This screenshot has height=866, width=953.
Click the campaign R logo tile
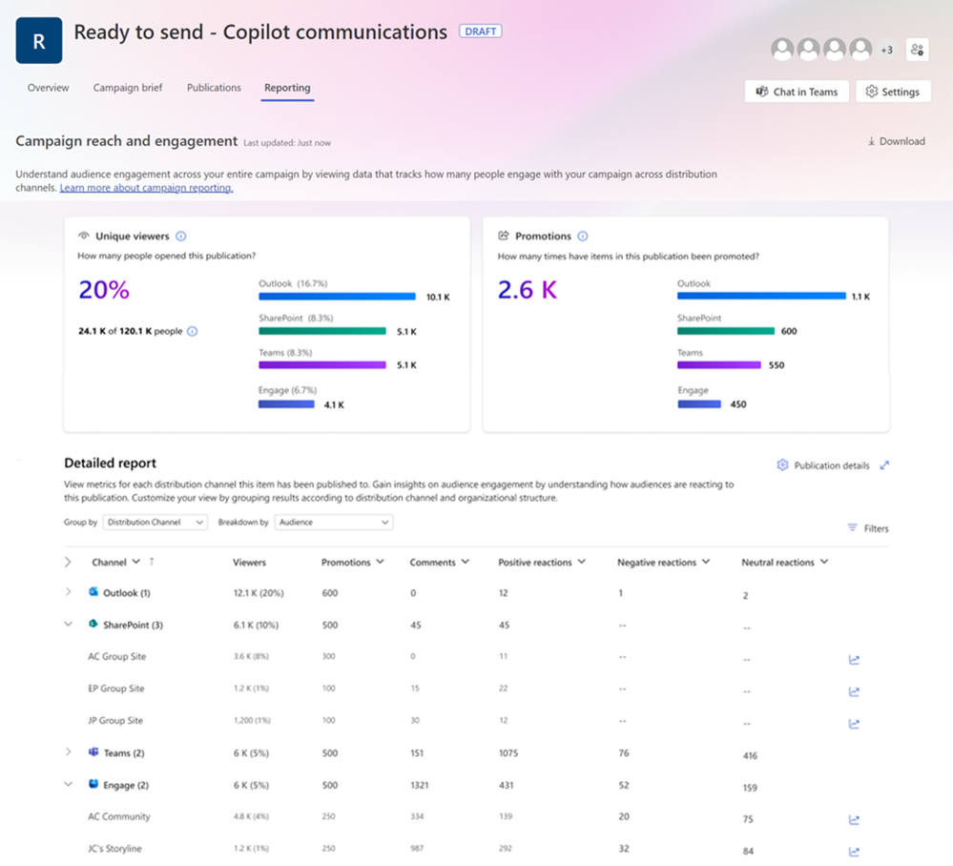pyautogui.click(x=39, y=41)
